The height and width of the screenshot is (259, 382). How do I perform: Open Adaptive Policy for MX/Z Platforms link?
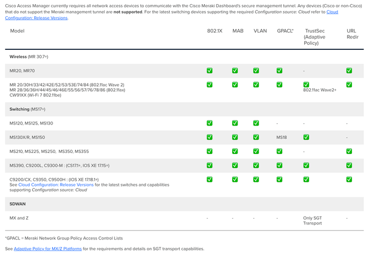pyautogui.click(x=48, y=249)
